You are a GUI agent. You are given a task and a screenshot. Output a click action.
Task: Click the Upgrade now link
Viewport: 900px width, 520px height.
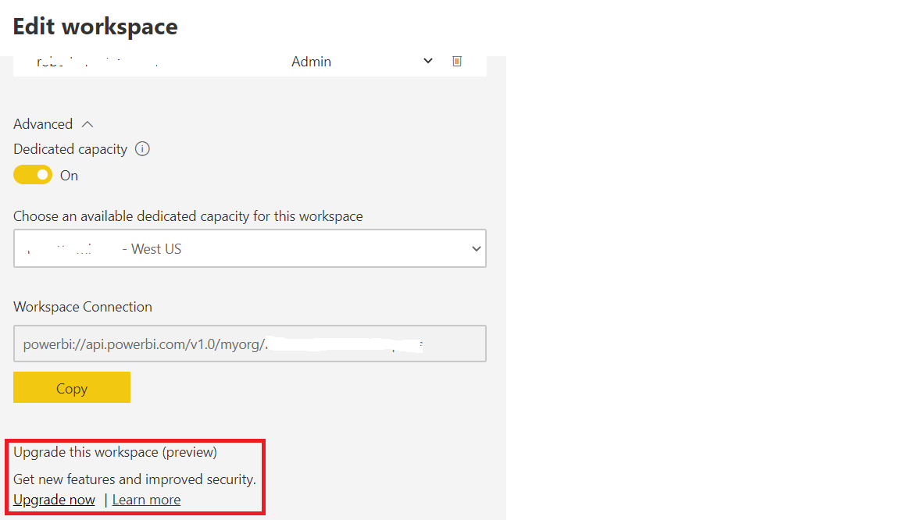[54, 500]
